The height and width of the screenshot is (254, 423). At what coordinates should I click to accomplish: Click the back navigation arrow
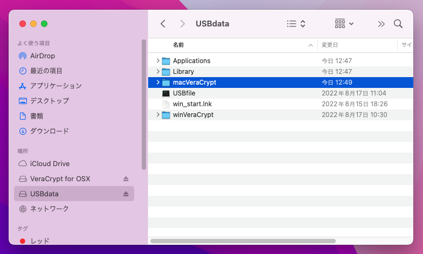click(163, 24)
